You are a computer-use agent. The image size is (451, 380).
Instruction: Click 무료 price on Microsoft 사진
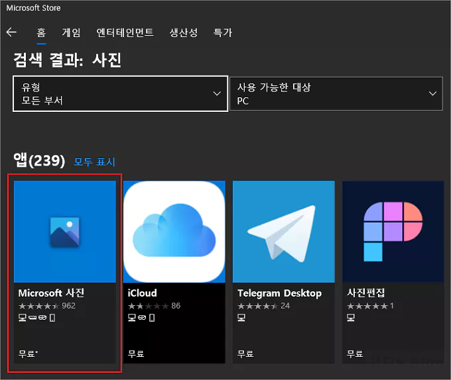pyautogui.click(x=27, y=354)
